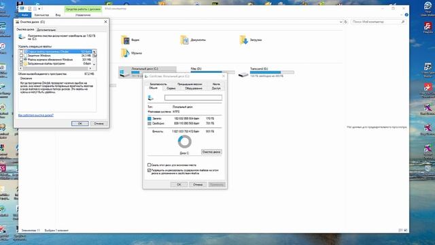
Task: Open the Загрузки folder in Explorer
Action: click(x=244, y=40)
